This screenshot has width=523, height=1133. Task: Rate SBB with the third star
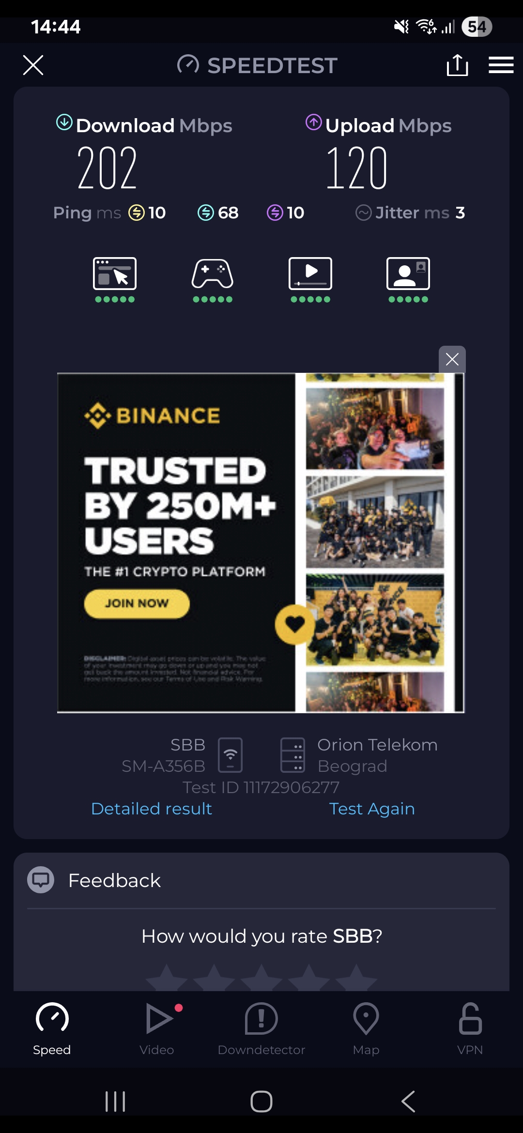[x=261, y=978]
